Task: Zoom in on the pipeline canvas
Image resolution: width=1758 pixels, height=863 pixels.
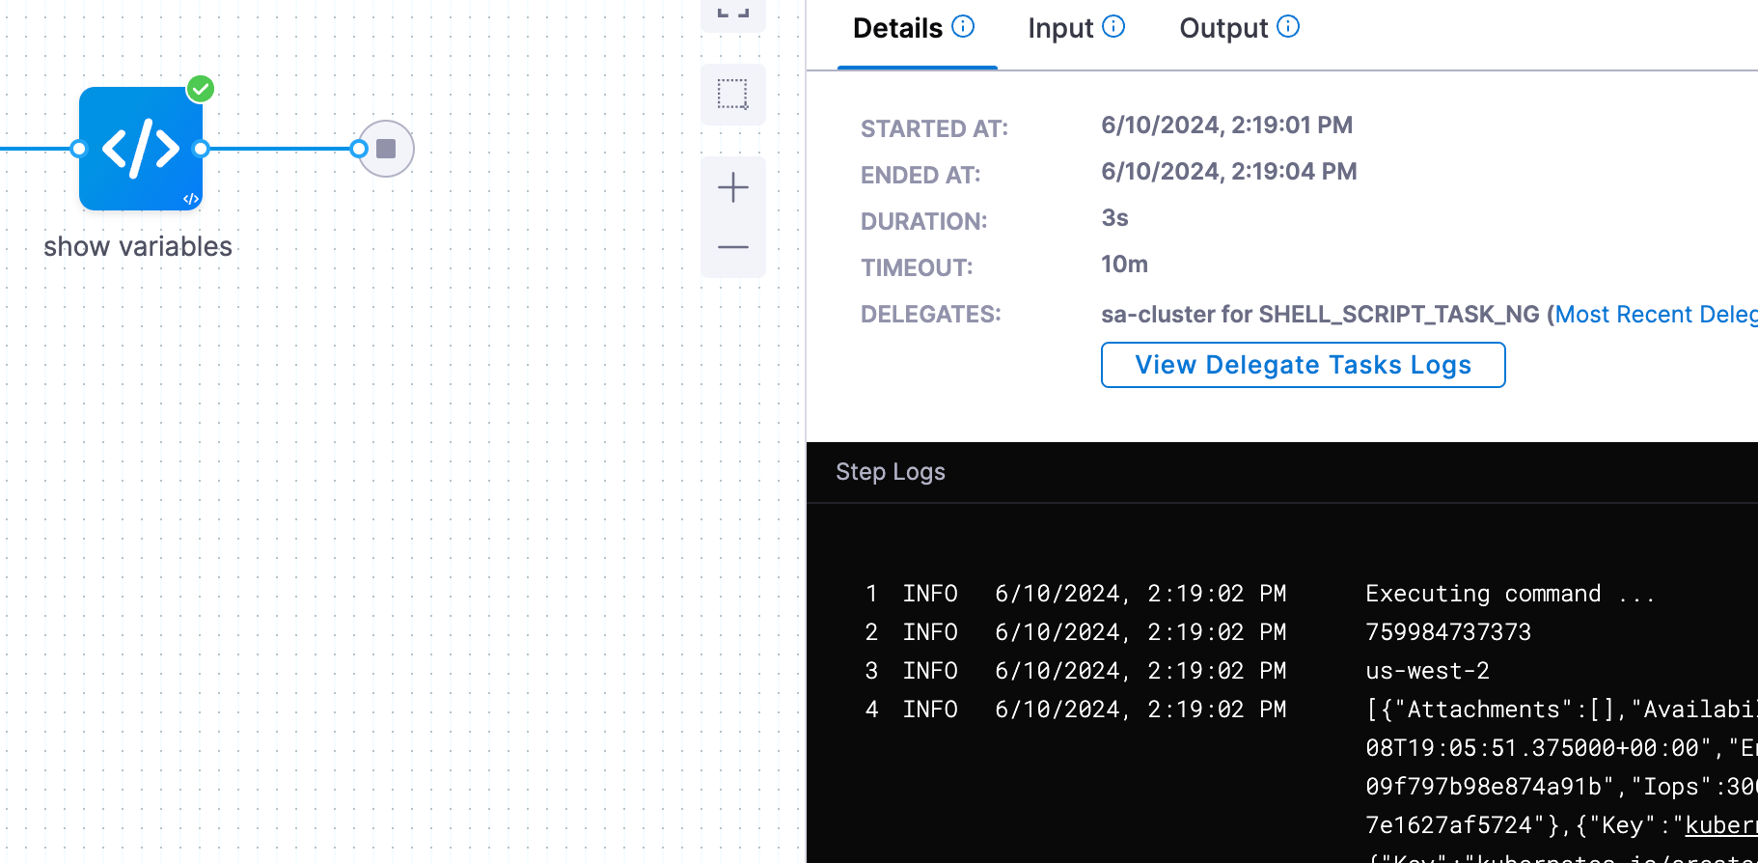Action: (733, 187)
